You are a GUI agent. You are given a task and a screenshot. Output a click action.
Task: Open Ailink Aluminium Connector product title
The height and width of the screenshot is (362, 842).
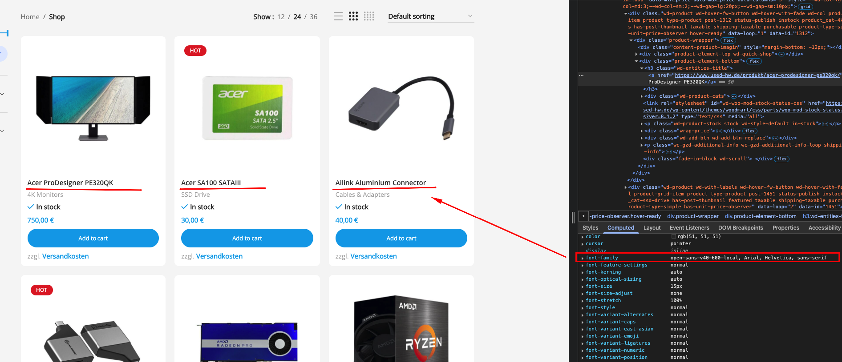[381, 183]
